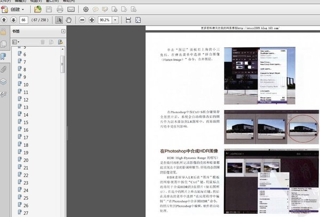This screenshot has width=320, height=217.
Task: Click the Zoom in plus button
Action: tap(92, 20)
